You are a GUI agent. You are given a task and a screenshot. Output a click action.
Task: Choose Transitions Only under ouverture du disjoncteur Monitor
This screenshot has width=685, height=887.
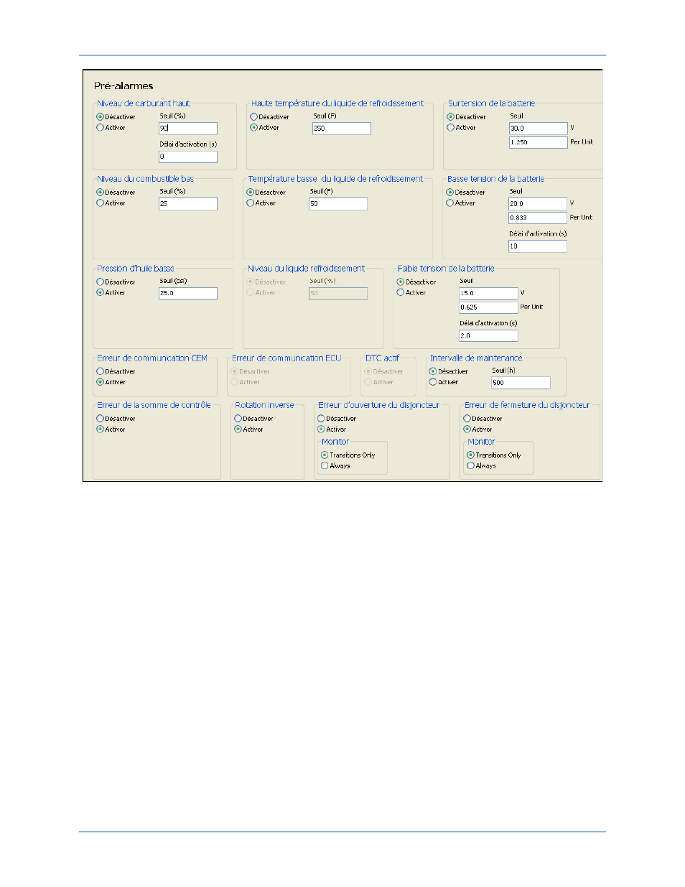pos(325,455)
